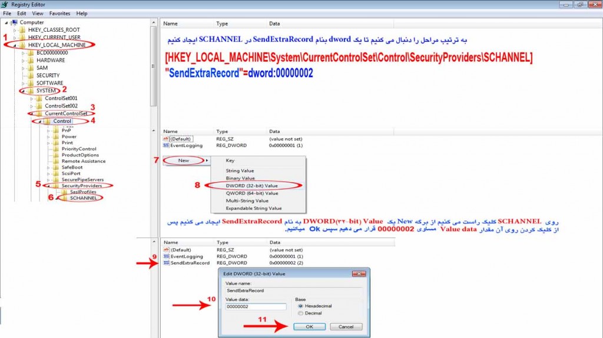Expand the ControlSet002 node arrow
The width and height of the screenshot is (603, 338).
[x=32, y=106]
